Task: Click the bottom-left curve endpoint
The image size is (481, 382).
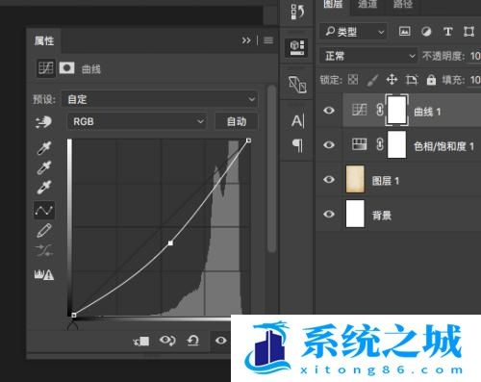Action: point(74,315)
